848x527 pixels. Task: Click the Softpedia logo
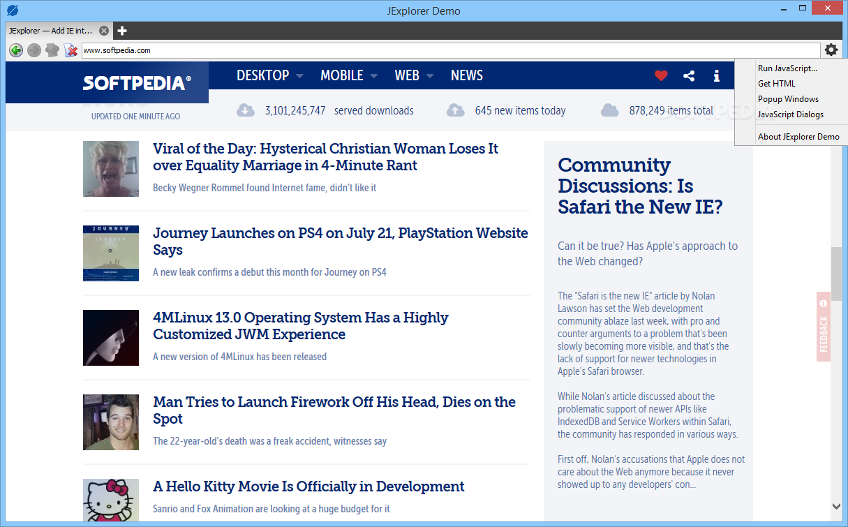[137, 83]
